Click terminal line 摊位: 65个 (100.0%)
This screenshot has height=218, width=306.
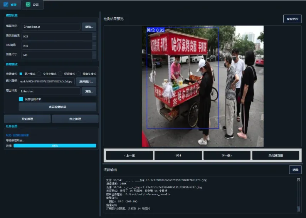click(x=123, y=201)
